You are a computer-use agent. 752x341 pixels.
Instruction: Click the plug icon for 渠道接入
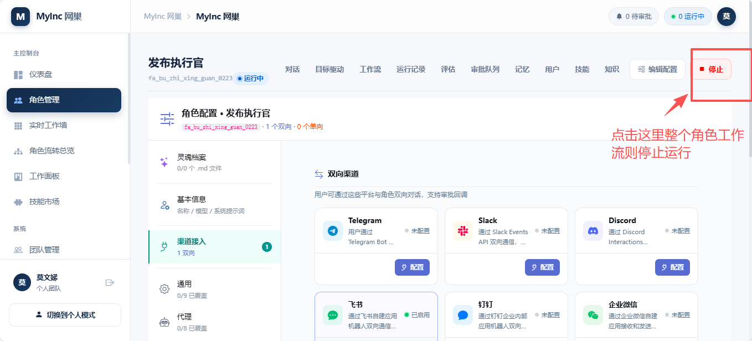pyautogui.click(x=164, y=247)
